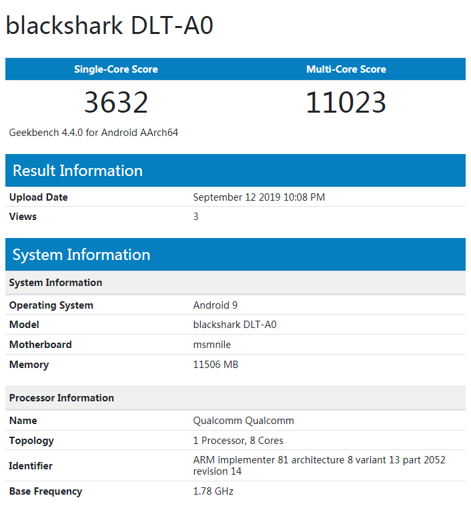Select the 'Operating System' label
The image size is (471, 508).
pyautogui.click(x=51, y=305)
